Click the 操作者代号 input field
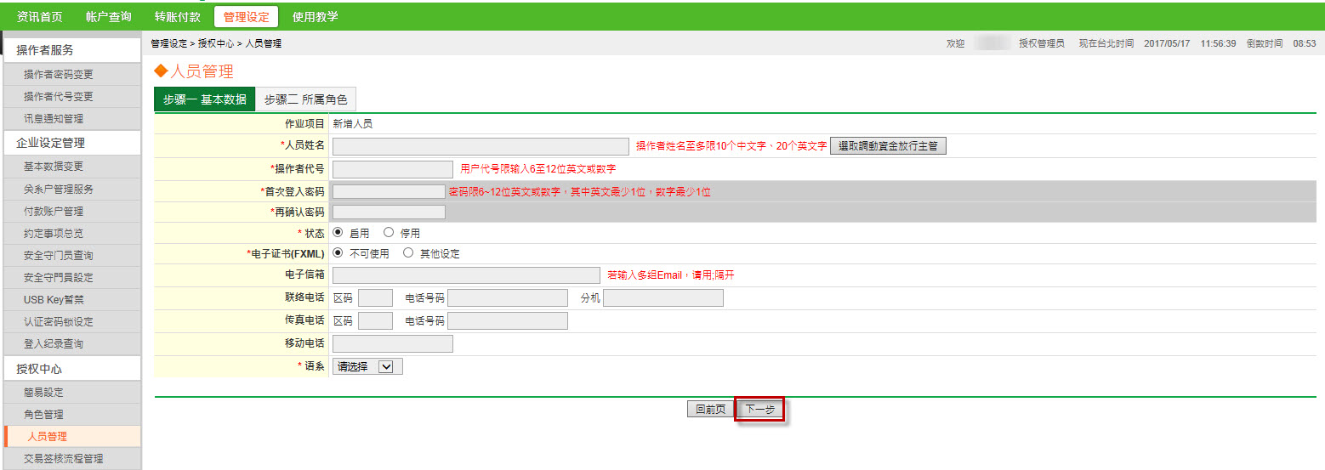The width and height of the screenshot is (1325, 470). point(392,169)
